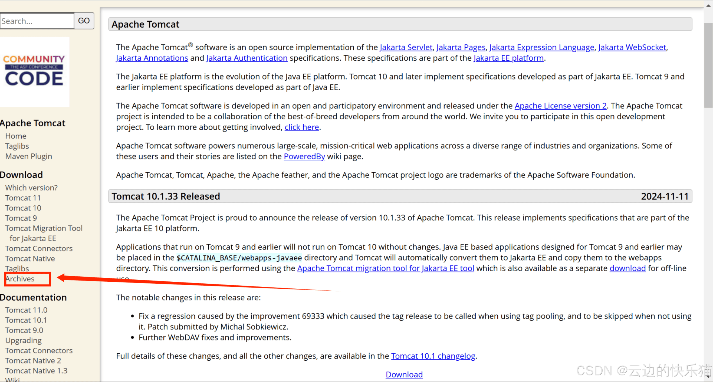The width and height of the screenshot is (713, 382).
Task: Open Taglibs under Download section
Action: tap(17, 268)
